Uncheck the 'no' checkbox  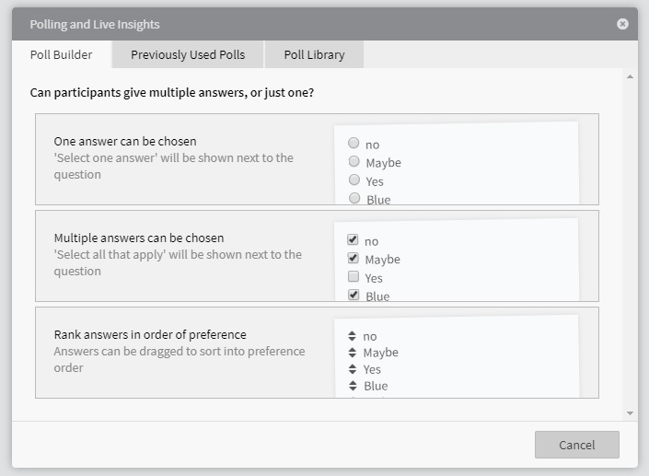click(x=353, y=240)
